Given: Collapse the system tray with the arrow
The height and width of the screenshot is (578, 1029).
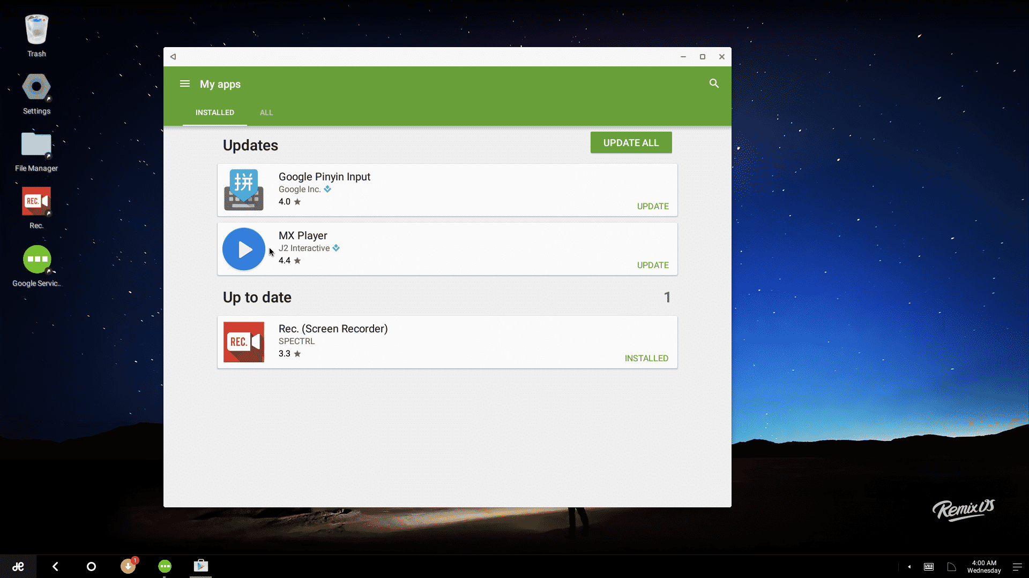Looking at the screenshot, I should (909, 566).
